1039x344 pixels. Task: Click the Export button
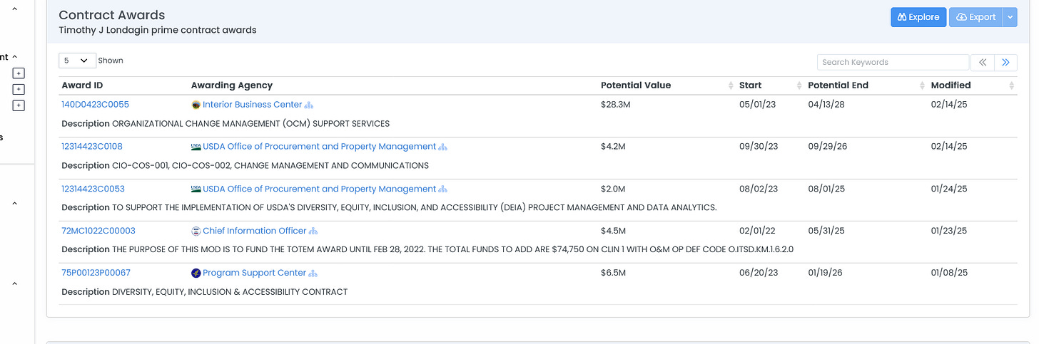pos(975,17)
